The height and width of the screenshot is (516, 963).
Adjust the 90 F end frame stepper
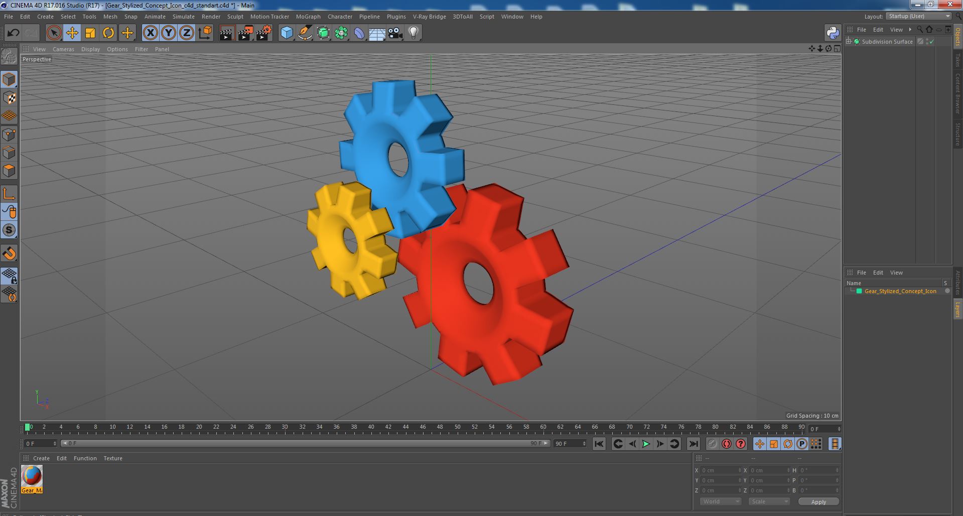coord(584,444)
